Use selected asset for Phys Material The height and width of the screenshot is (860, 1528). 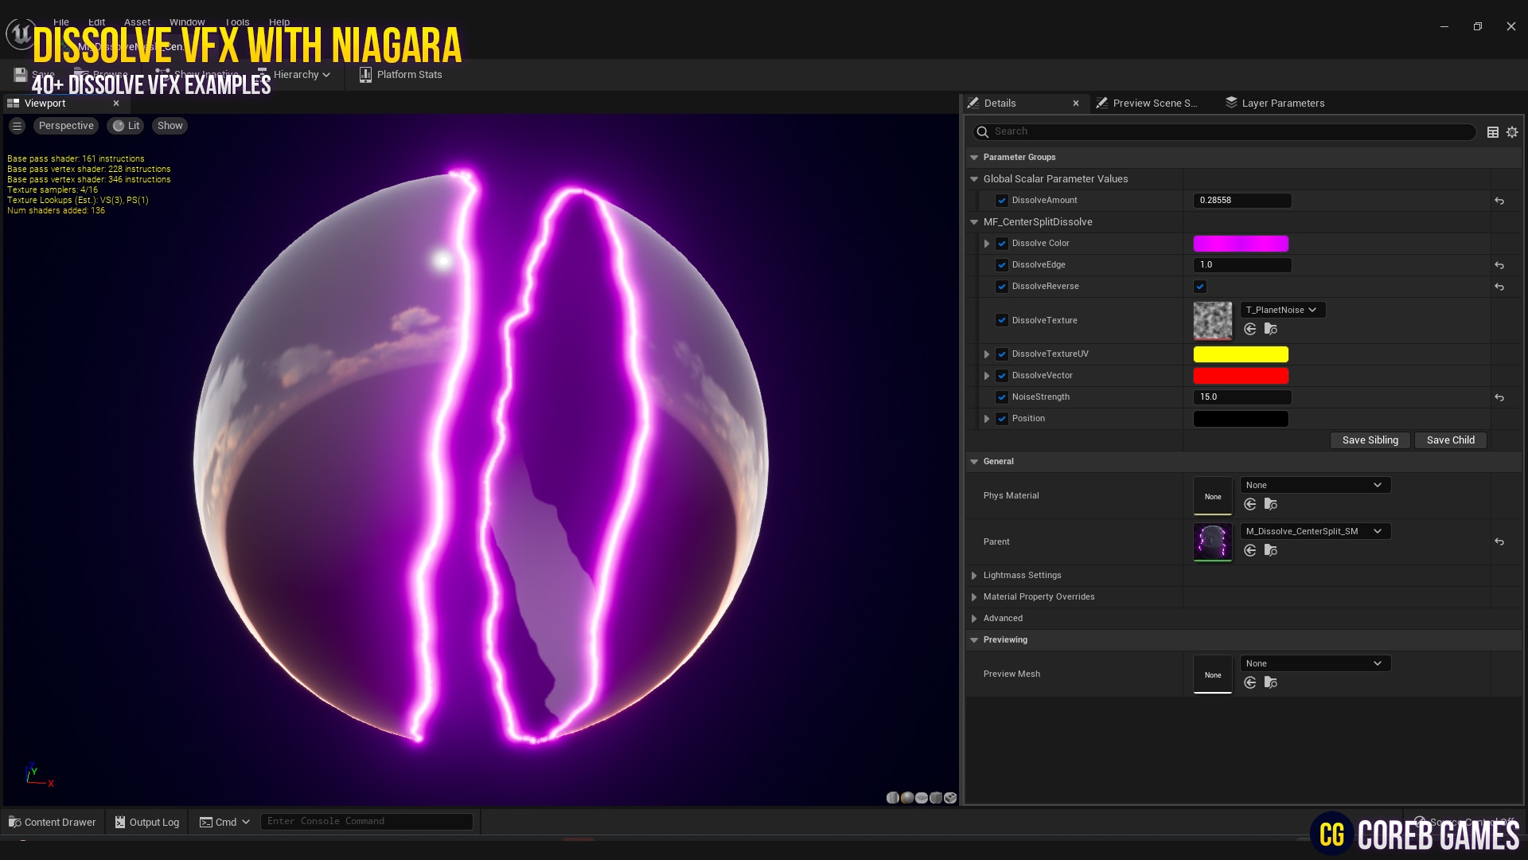[x=1250, y=504]
